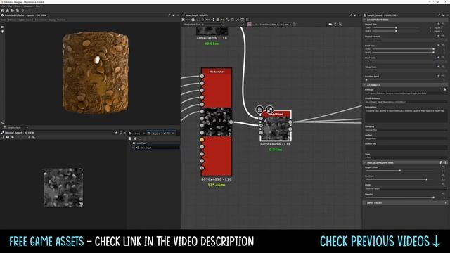Open the Help menu

click(x=38, y=6)
